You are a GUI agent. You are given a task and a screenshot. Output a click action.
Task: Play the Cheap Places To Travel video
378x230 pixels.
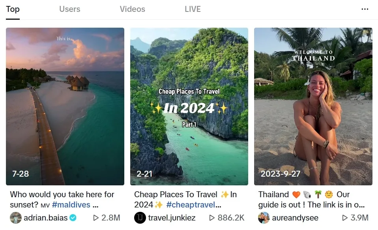tap(189, 107)
